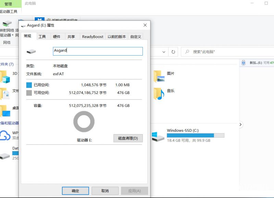Refresh the Explorer window
The image size is (274, 198).
[x=173, y=52]
